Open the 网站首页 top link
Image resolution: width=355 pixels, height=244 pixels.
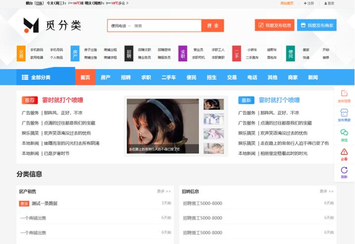click(287, 3)
